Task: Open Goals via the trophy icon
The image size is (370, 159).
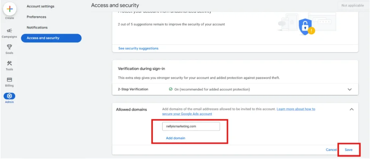Action: click(9, 47)
